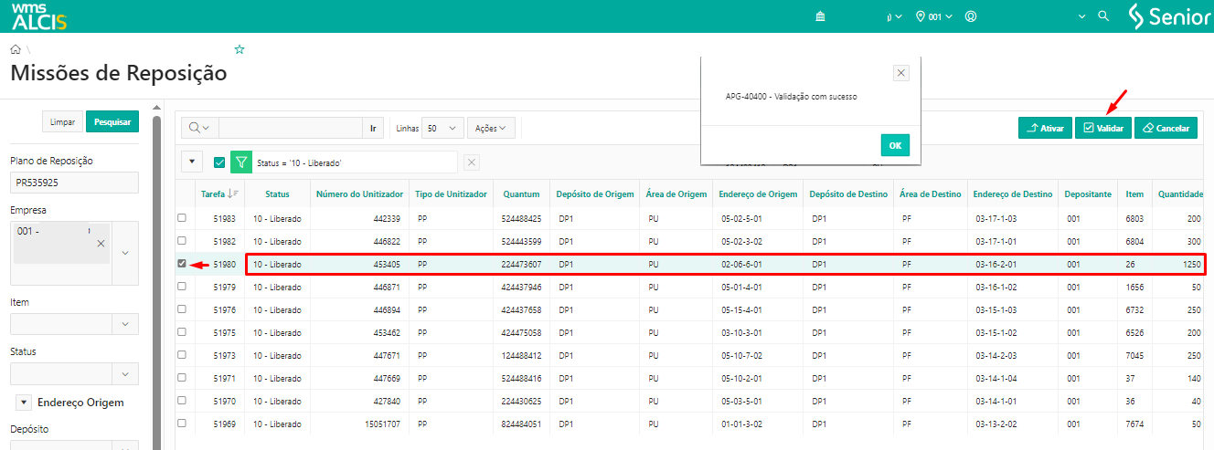Remove the Status filter with X icon
The image size is (1214, 450).
(472, 162)
